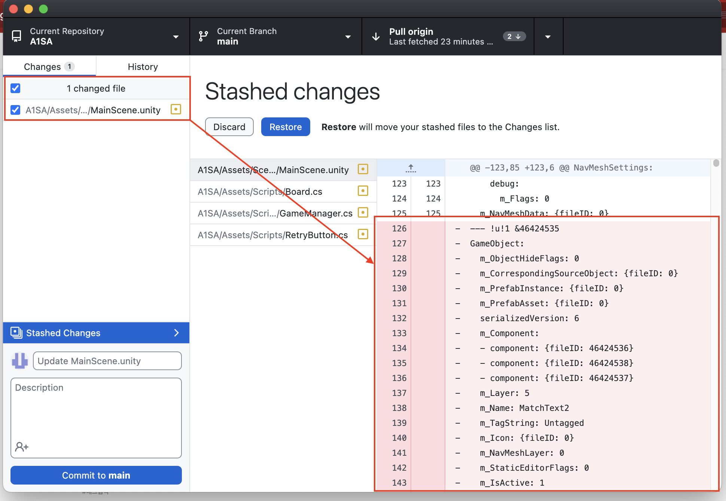Click modified icon beside RetryButton.cs
726x501 pixels.
click(363, 234)
